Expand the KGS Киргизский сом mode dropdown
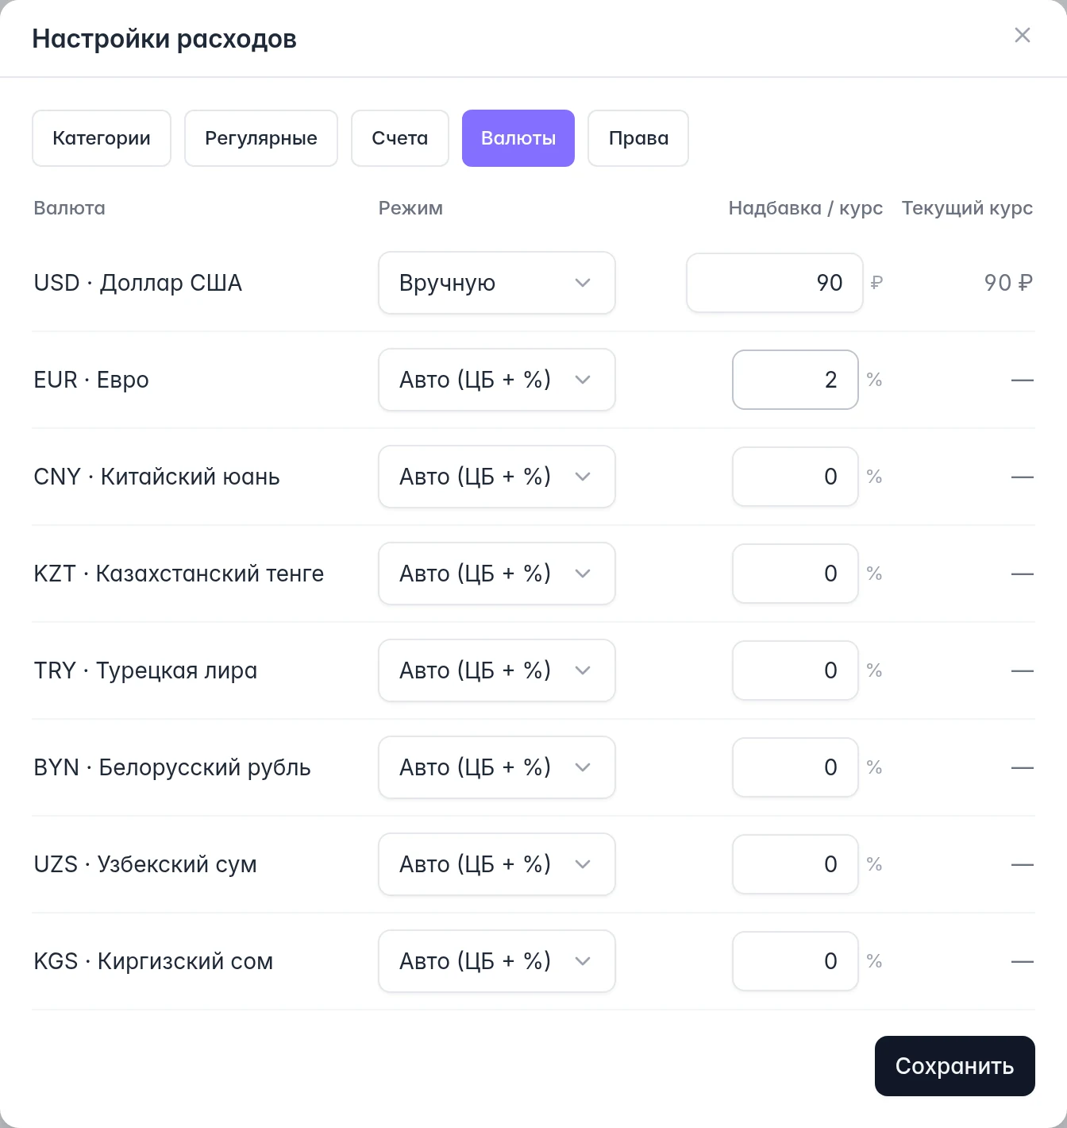The height and width of the screenshot is (1128, 1067). point(497,961)
